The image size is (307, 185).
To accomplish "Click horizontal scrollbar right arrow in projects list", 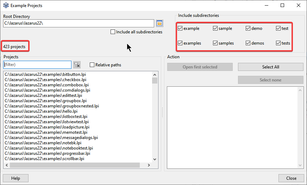I will (149, 165).
